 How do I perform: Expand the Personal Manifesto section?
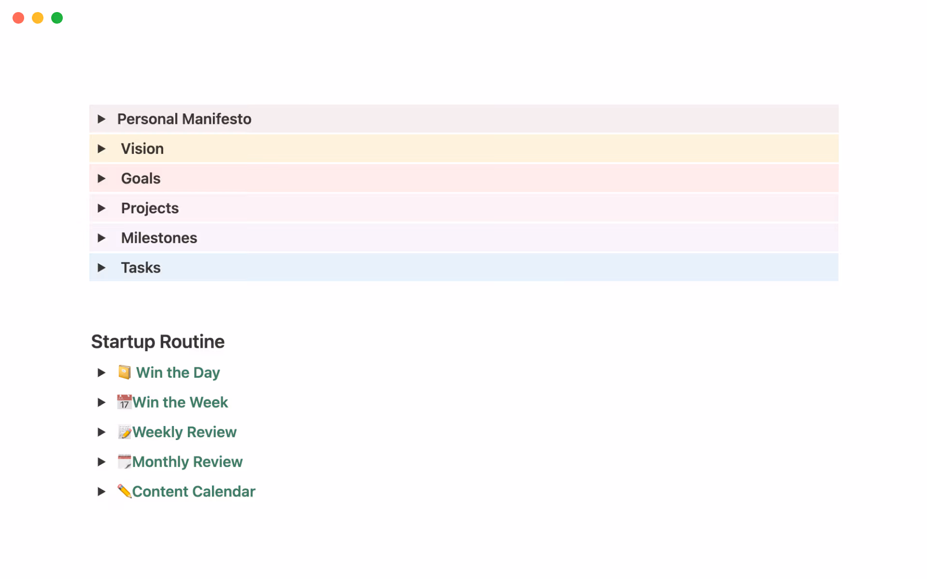[101, 119]
